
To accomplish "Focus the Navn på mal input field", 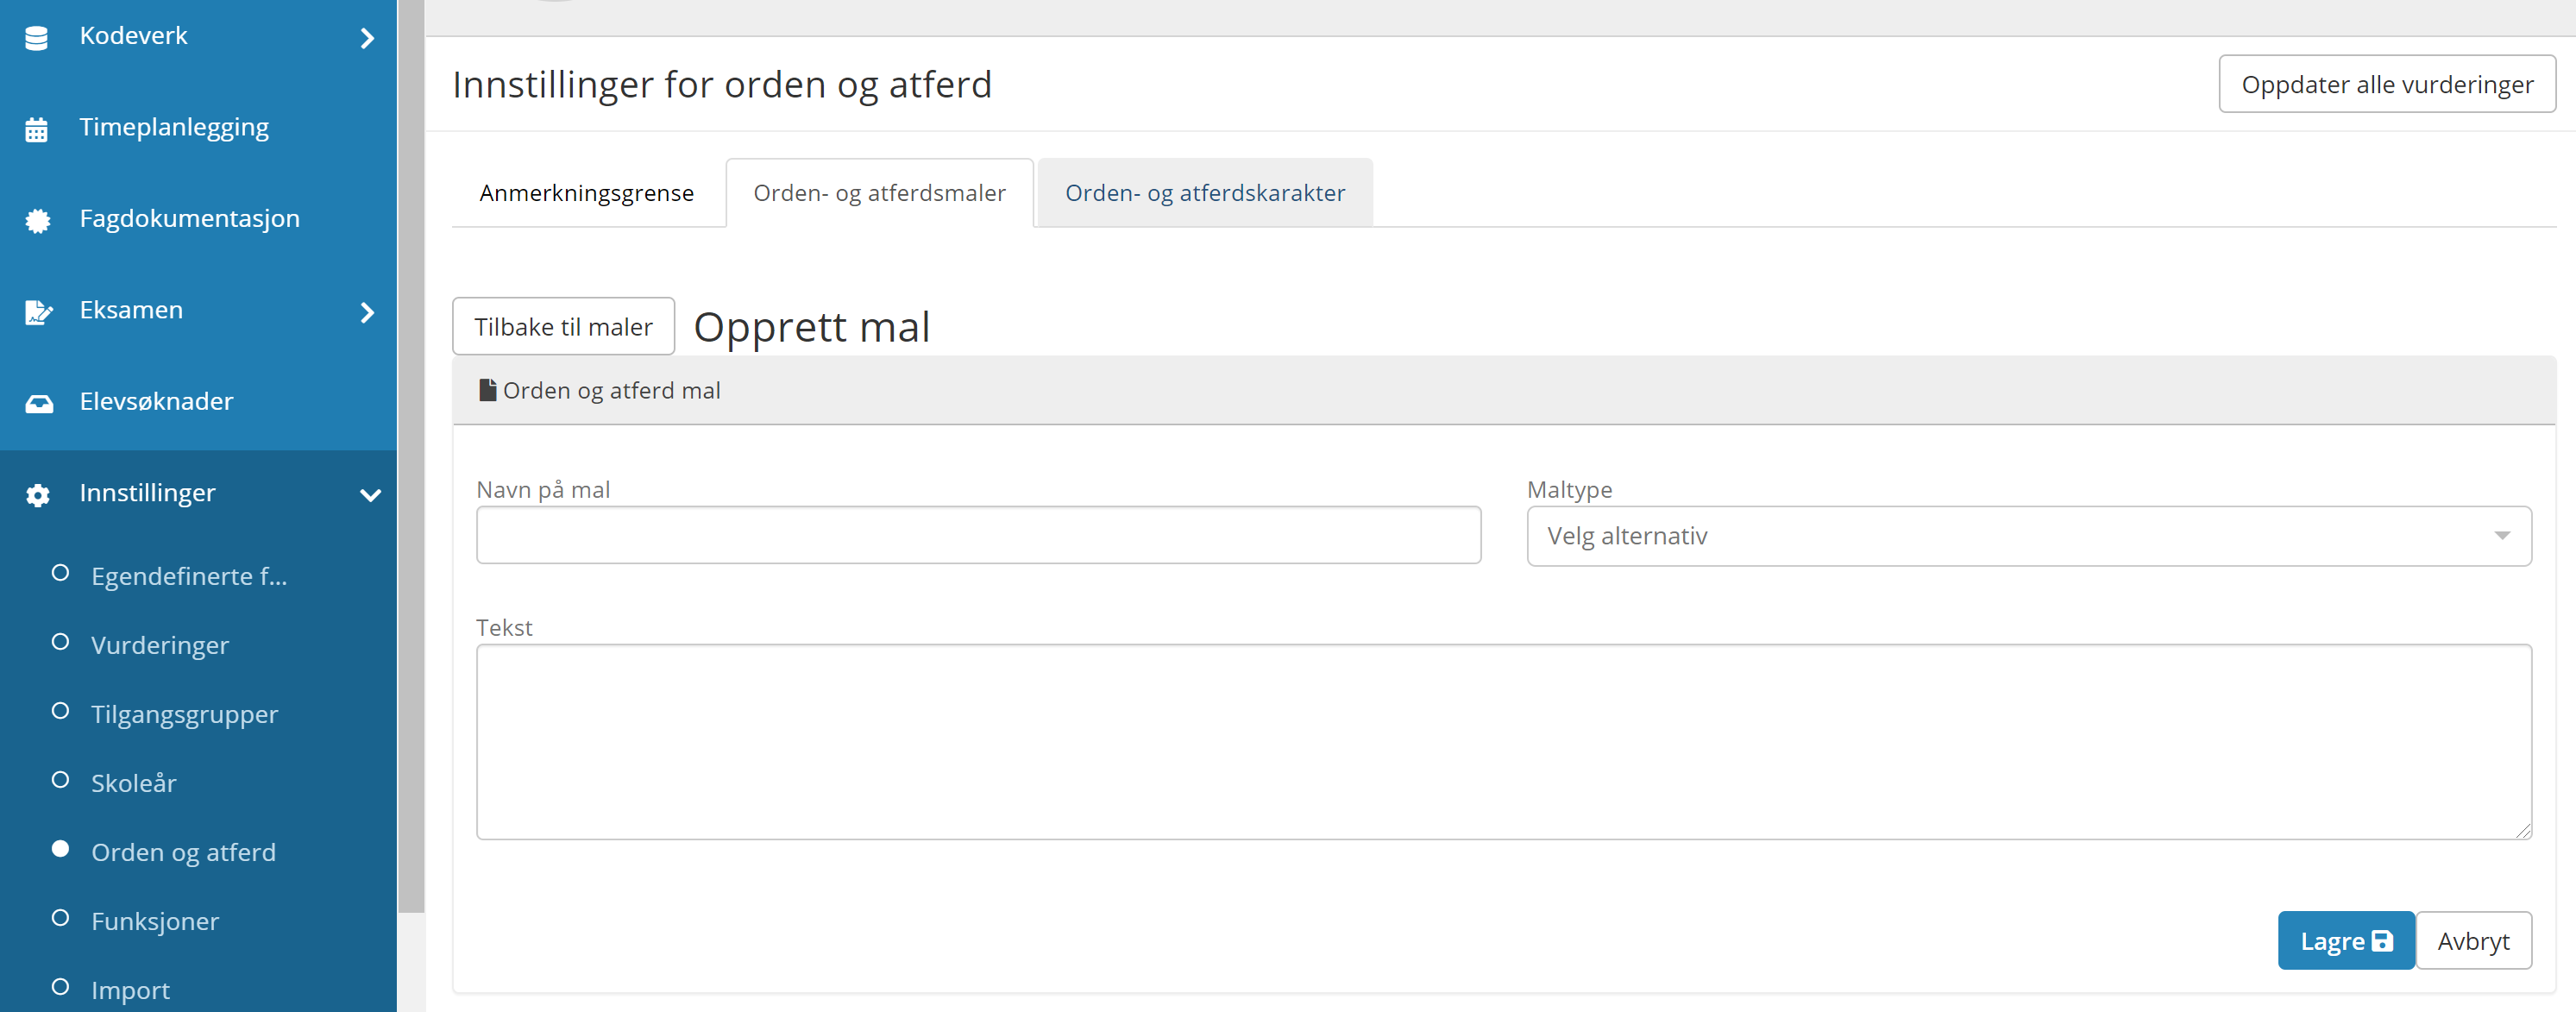I will [x=978, y=535].
